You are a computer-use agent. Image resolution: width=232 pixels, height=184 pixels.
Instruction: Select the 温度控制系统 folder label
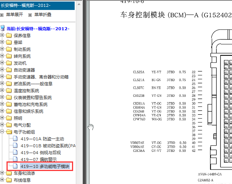coord(26,91)
